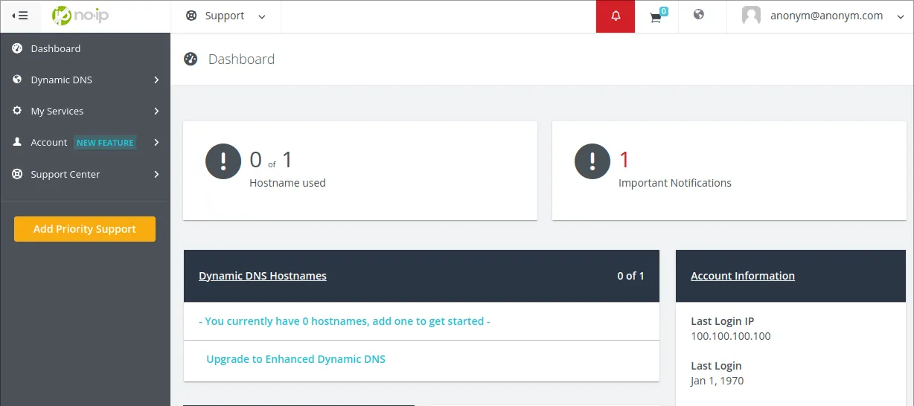Click the hostname used alert icon

click(223, 161)
